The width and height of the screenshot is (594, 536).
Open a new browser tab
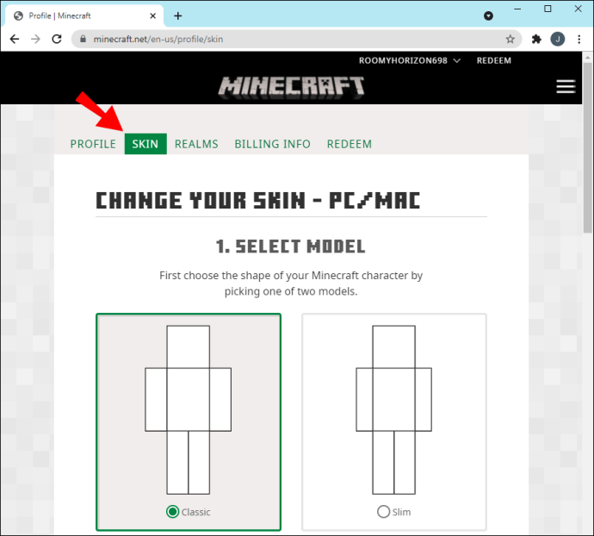tap(177, 16)
